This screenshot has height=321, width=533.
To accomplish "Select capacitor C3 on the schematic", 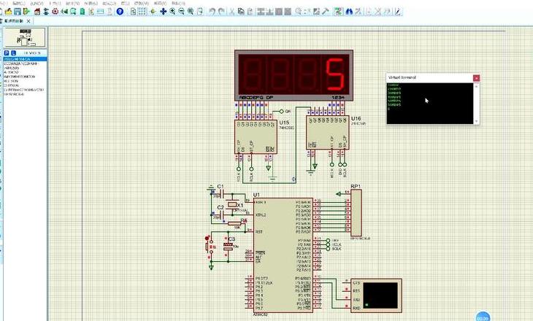I will coord(228,247).
